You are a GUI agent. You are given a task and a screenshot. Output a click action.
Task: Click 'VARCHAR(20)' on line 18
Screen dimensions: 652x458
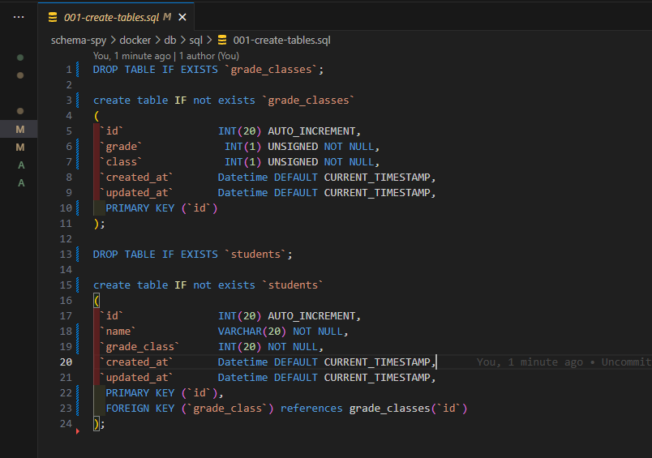pos(252,332)
